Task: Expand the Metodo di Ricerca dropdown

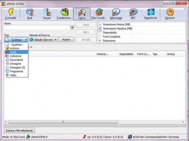Action: point(43,40)
